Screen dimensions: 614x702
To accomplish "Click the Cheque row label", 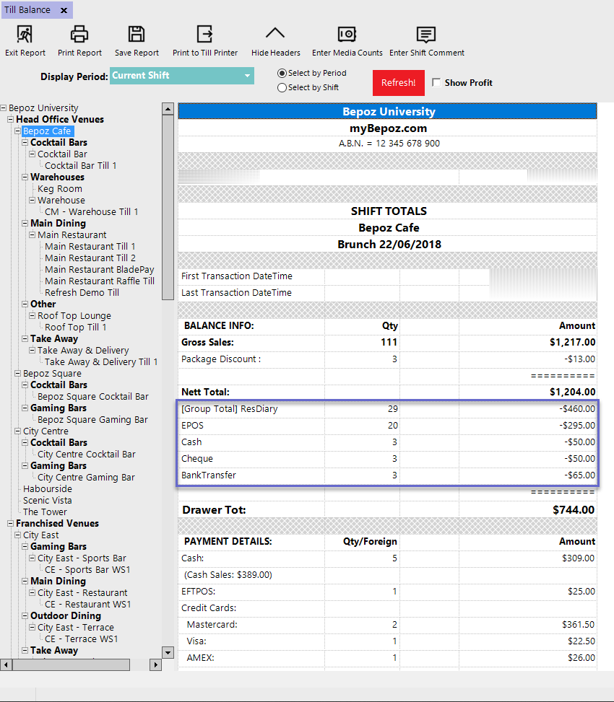I will pyautogui.click(x=197, y=458).
